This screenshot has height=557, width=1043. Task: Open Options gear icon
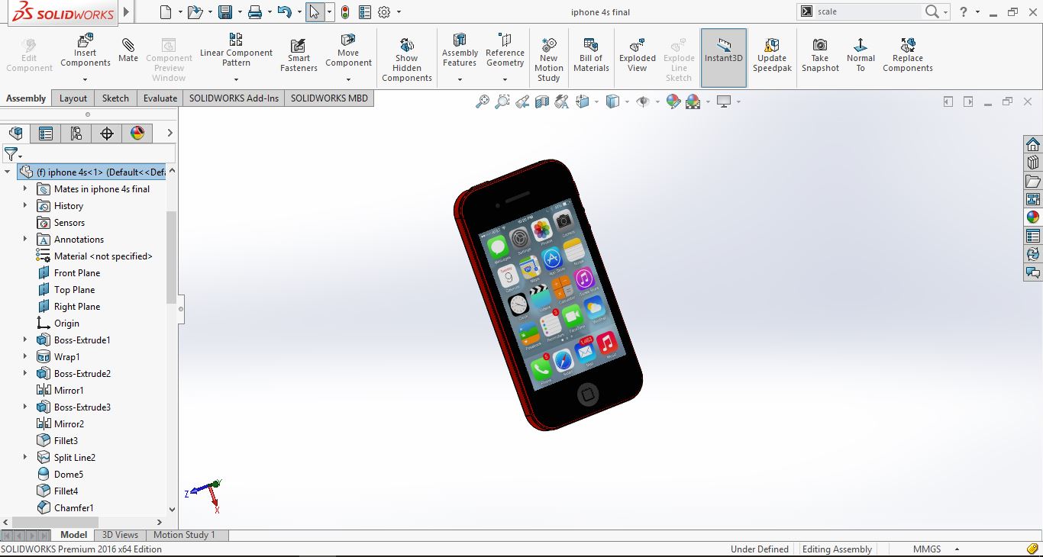(384, 11)
